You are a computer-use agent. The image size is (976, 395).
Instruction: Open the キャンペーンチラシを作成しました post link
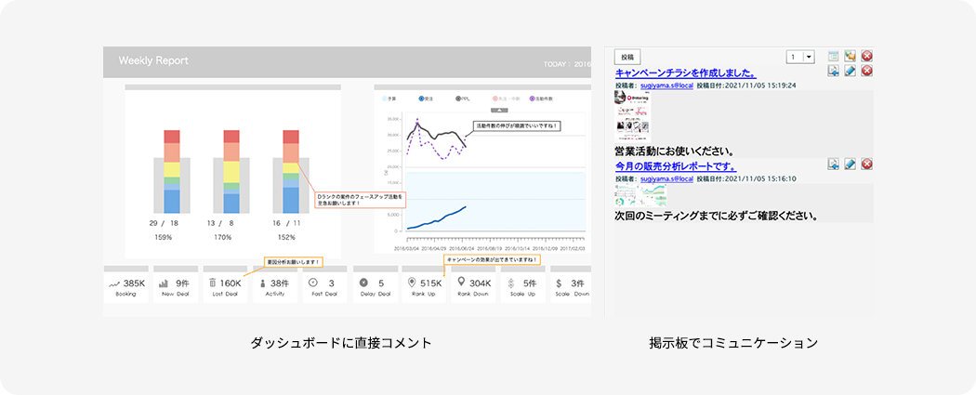click(x=685, y=72)
